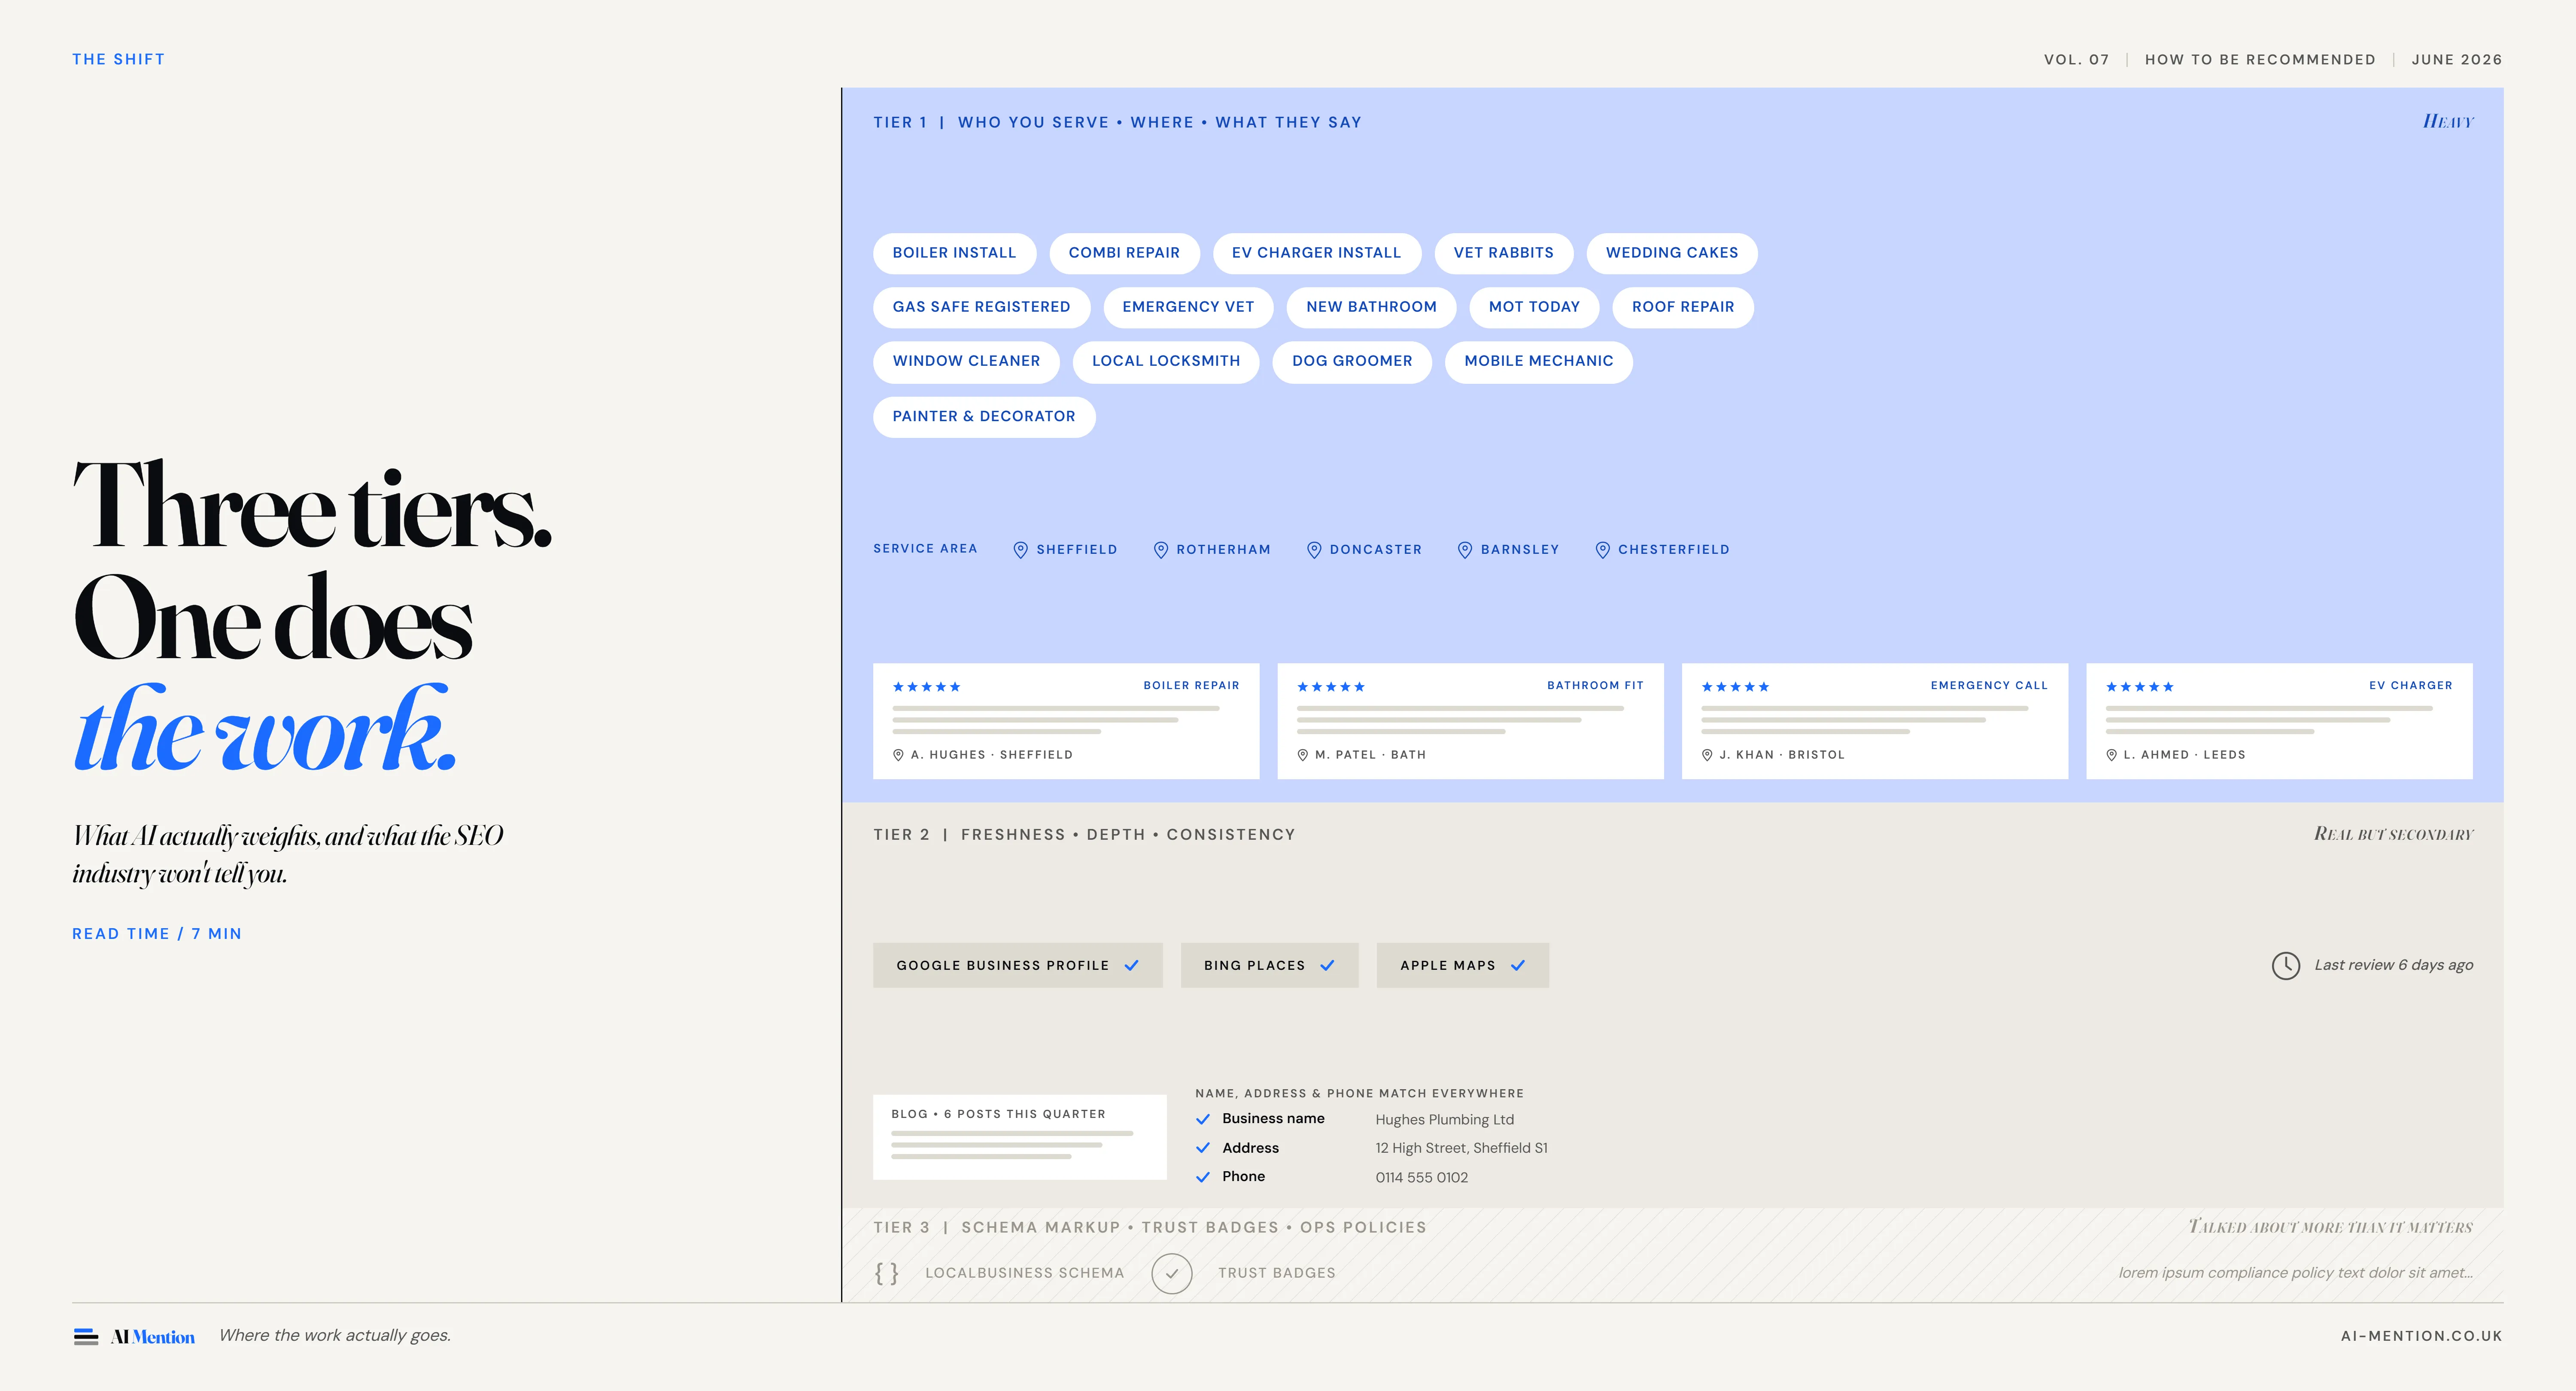Click the Address row checkmark
The width and height of the screenshot is (2576, 1391).
pos(1203,1148)
